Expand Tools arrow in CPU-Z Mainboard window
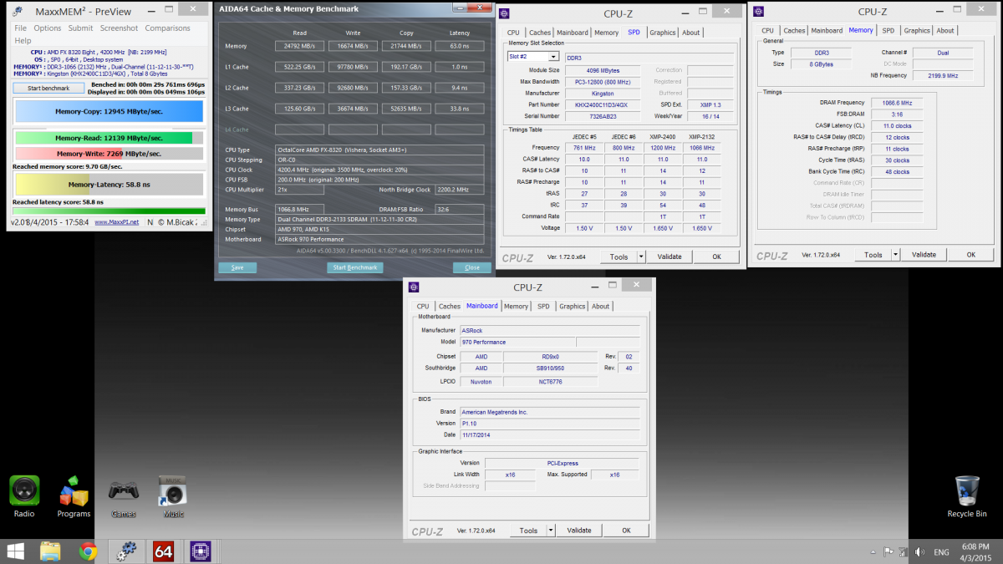This screenshot has width=1003, height=564. pyautogui.click(x=551, y=531)
